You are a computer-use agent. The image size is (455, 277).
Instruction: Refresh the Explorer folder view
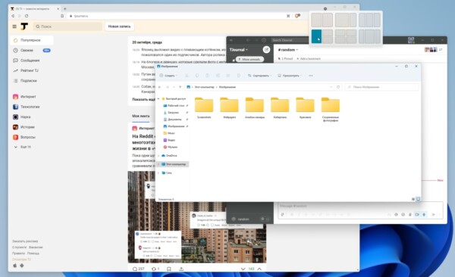338,87
